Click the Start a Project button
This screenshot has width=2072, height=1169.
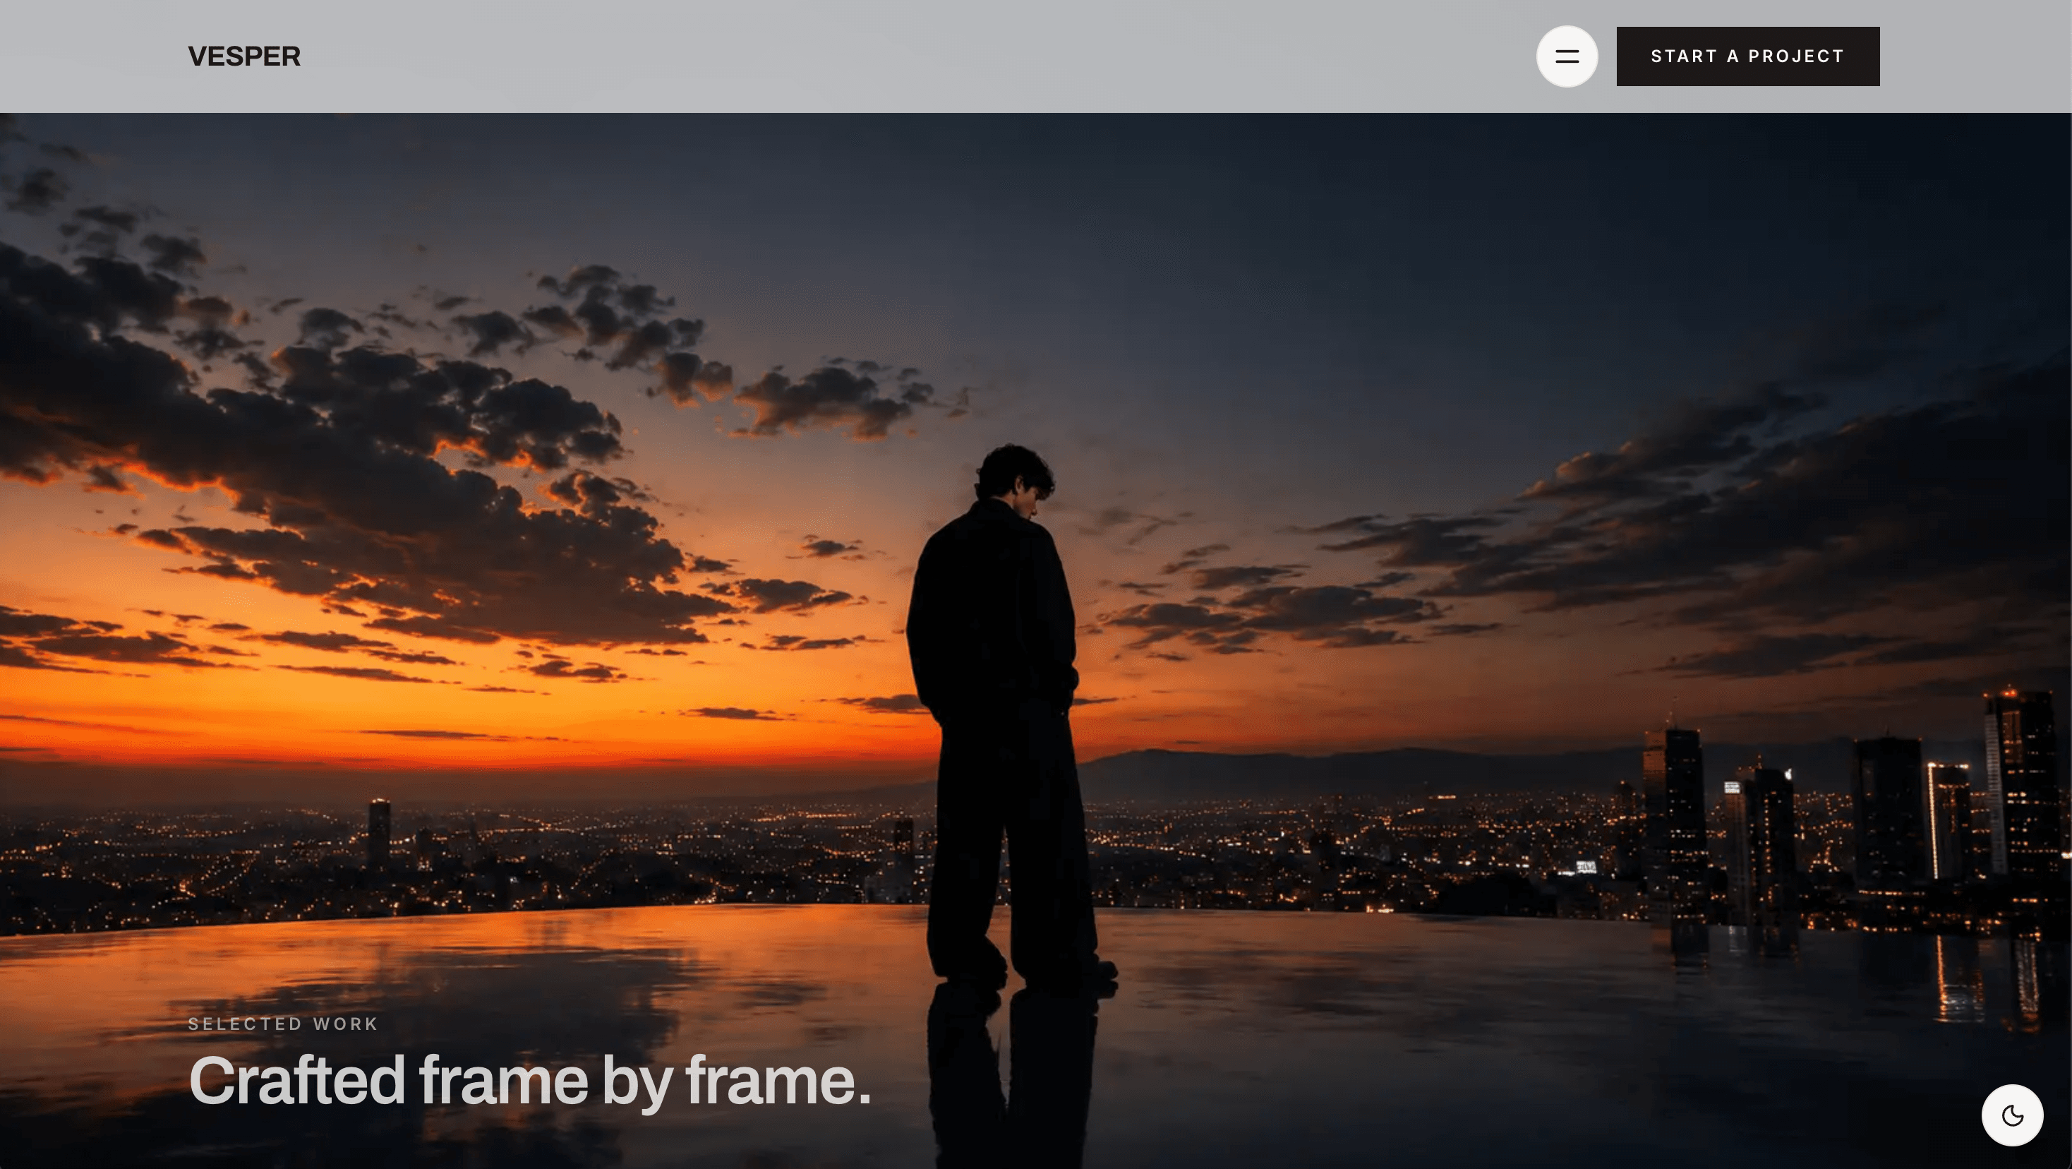[1748, 56]
